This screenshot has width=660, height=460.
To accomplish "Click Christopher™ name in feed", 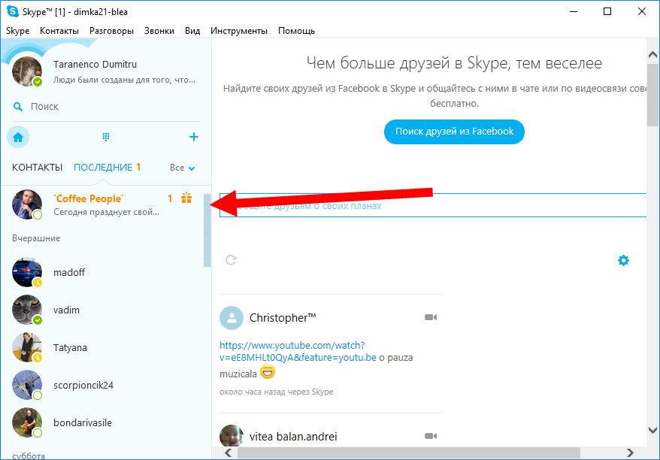I will click(x=283, y=318).
